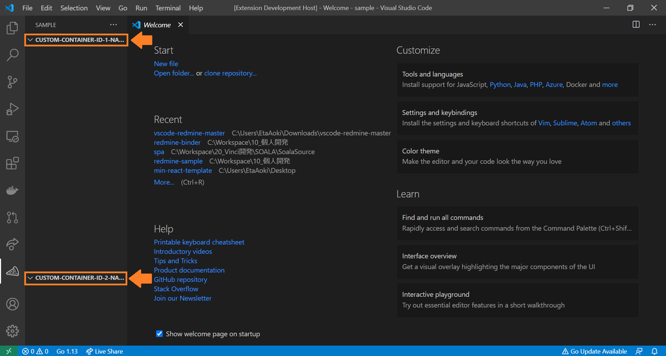
Task: Click the feedback icon in status bar
Action: [640, 351]
